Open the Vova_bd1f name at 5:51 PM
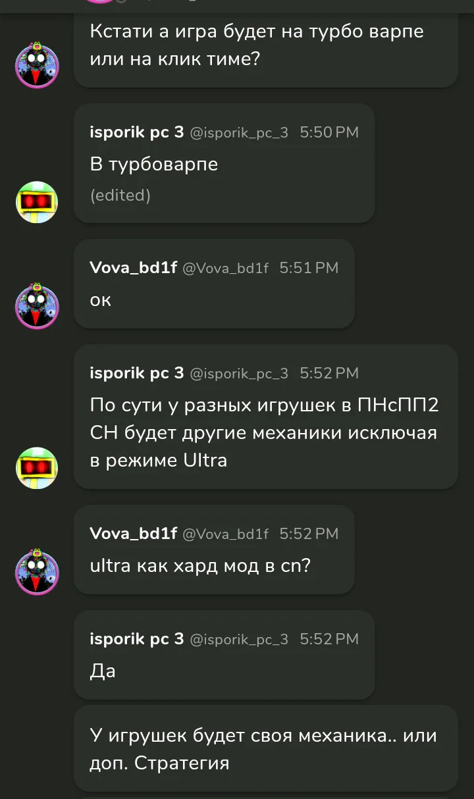Screen dimensions: 474x799 (x=134, y=268)
